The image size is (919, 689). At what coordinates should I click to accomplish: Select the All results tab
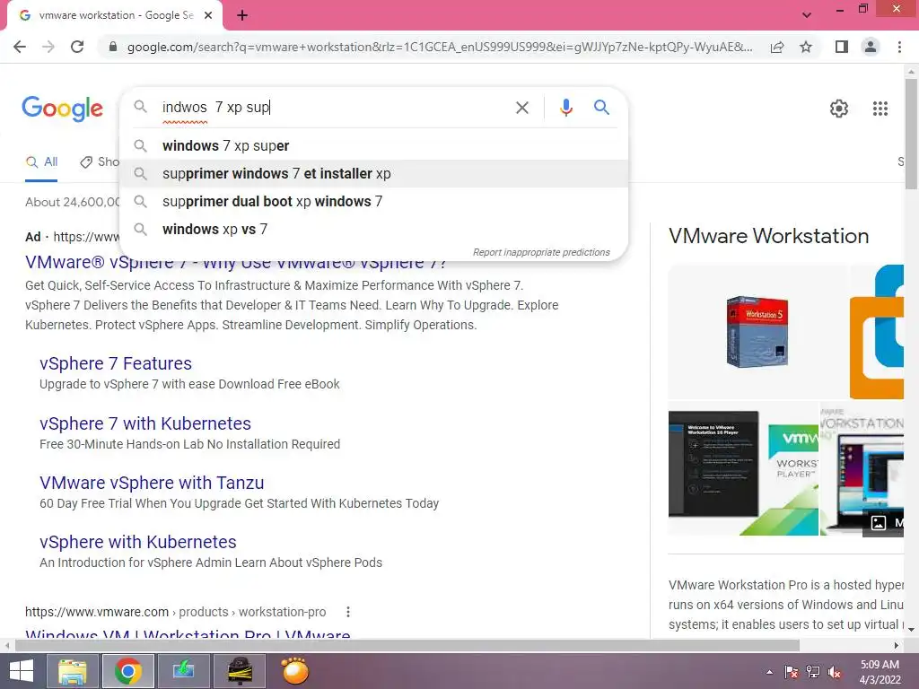[x=41, y=162]
